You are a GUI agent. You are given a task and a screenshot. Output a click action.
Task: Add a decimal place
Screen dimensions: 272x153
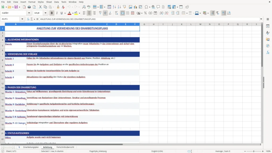(161, 13)
